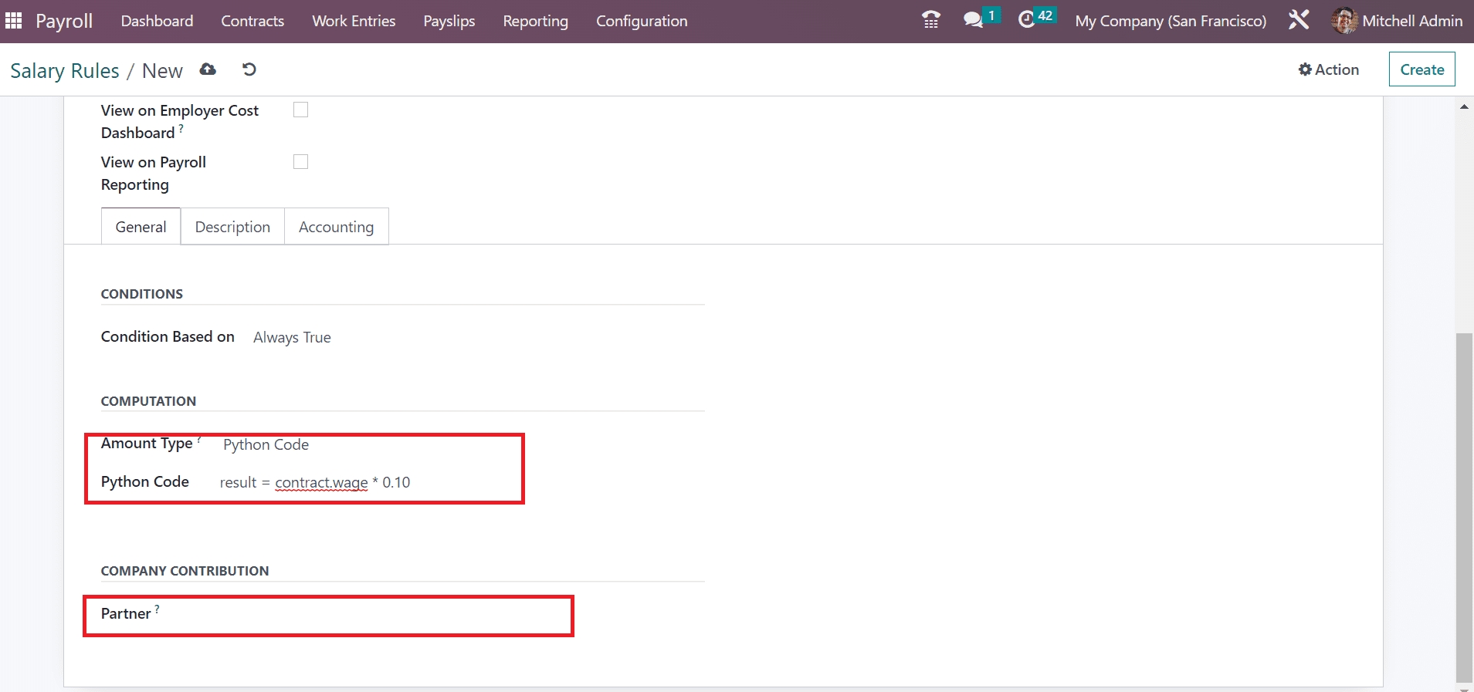Switch to the Description tab

(x=232, y=227)
